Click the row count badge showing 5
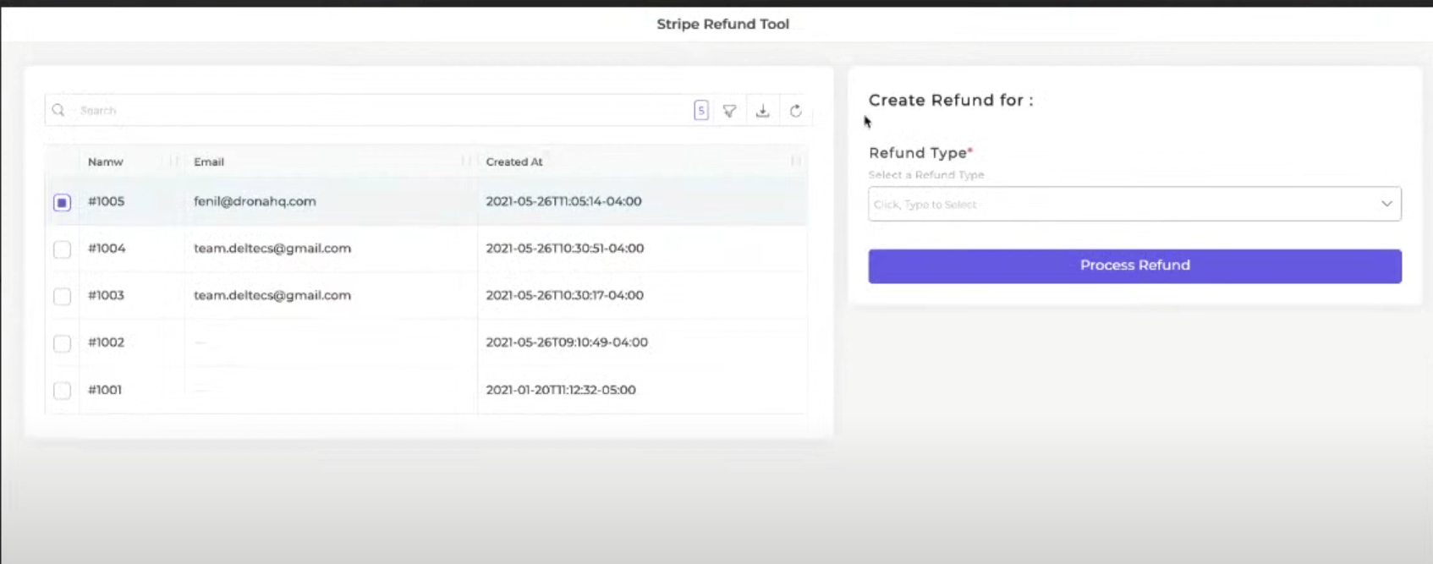1433x564 pixels. click(700, 111)
